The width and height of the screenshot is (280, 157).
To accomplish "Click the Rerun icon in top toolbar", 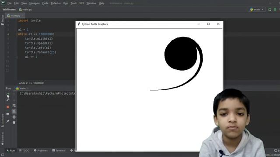I will (x=269, y=10).
